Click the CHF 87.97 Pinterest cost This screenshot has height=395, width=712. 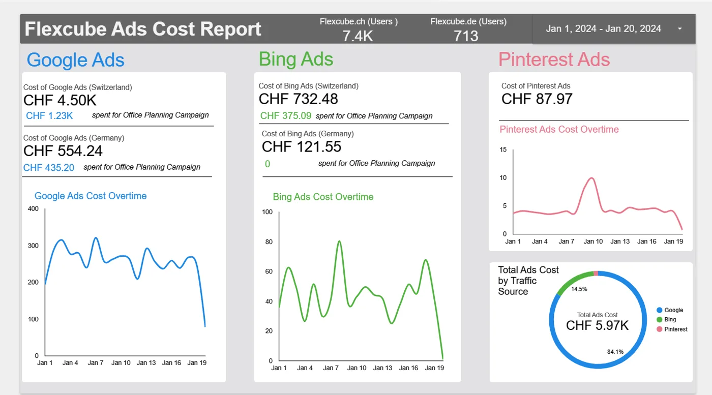coord(537,99)
